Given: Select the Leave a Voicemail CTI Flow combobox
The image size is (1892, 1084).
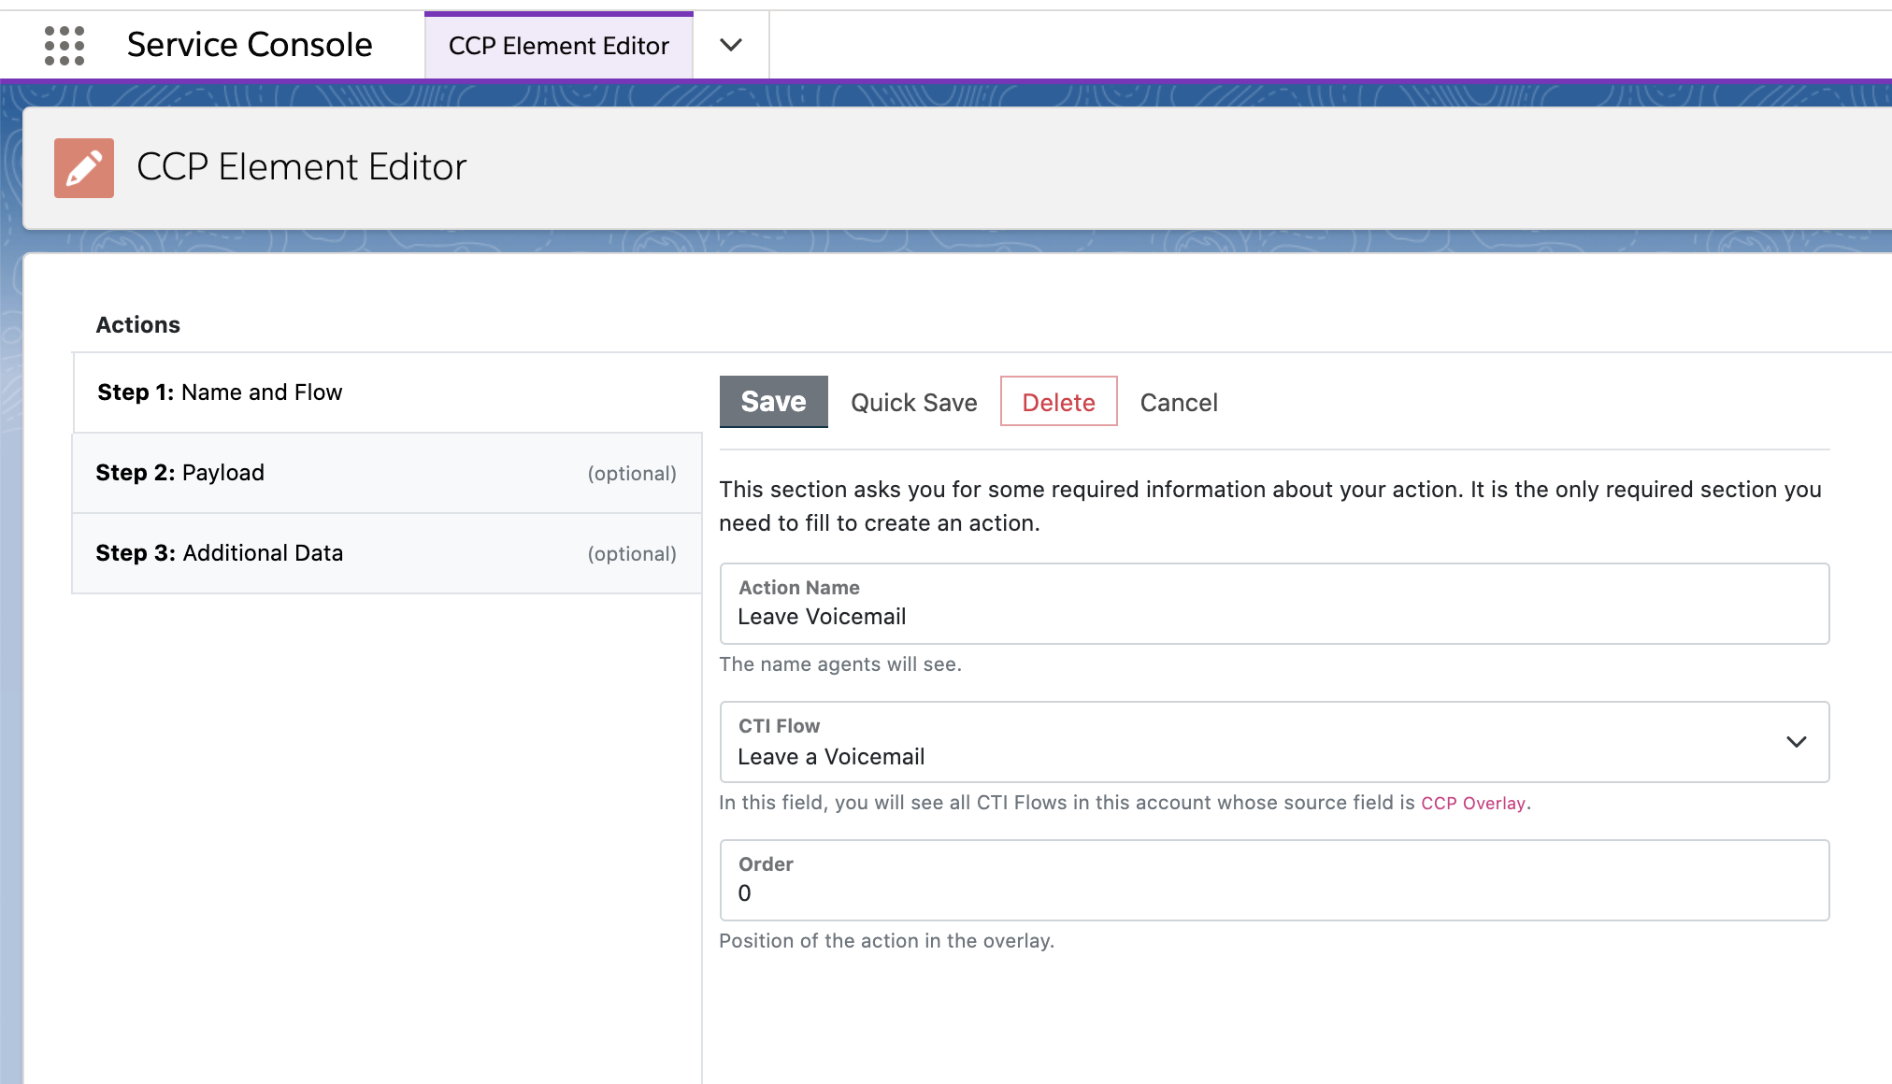Looking at the screenshot, I should coord(1274,742).
